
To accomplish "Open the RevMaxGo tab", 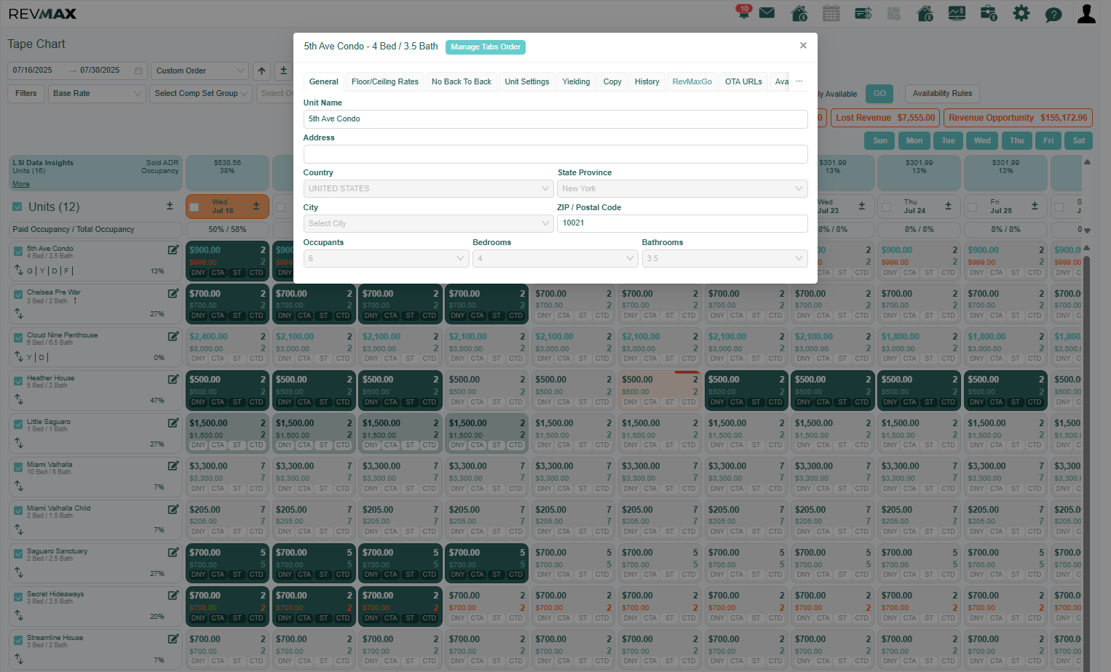I will pyautogui.click(x=692, y=81).
